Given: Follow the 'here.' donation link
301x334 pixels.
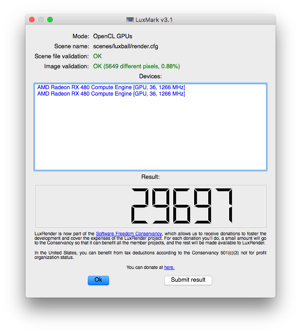Looking at the screenshot, I should tap(169, 267).
